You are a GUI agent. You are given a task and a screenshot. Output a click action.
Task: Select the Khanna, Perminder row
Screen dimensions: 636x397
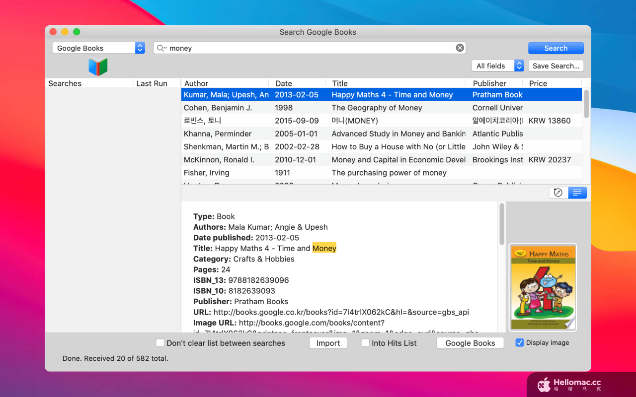click(x=382, y=133)
